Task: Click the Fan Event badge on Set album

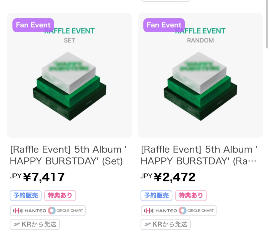Action: tap(33, 25)
